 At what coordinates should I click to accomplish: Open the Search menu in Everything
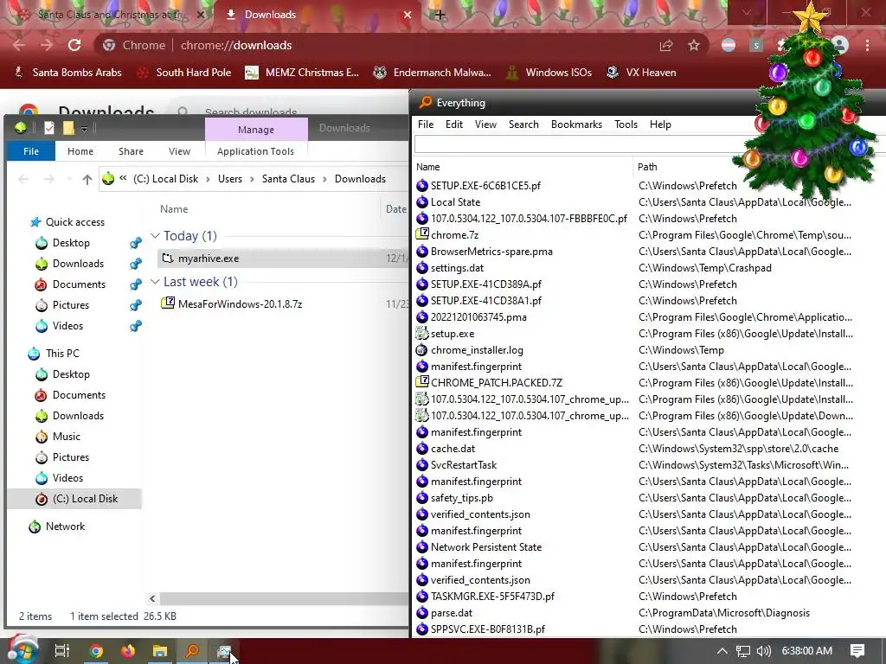[x=523, y=124]
